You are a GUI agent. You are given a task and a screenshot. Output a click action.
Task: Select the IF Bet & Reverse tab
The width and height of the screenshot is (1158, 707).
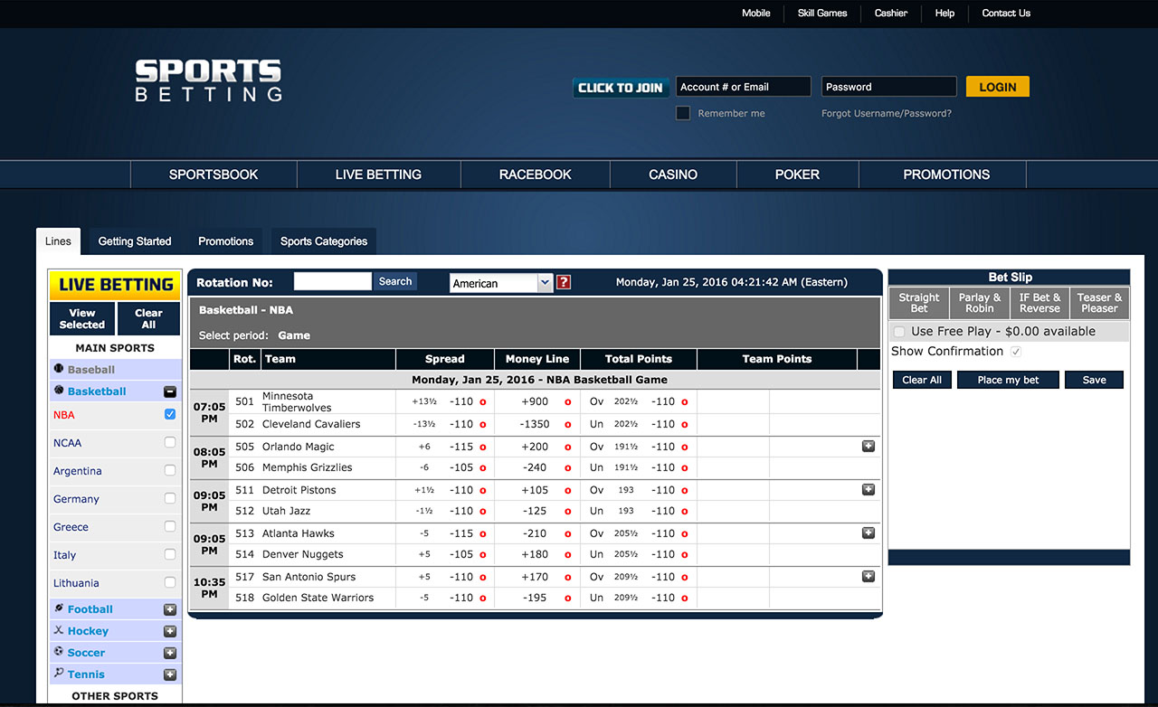1039,303
